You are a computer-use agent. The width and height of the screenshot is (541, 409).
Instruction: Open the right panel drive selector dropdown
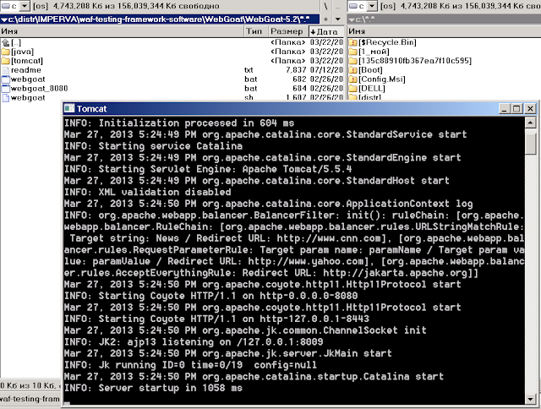[372, 6]
